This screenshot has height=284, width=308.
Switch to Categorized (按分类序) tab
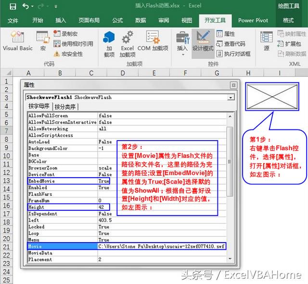point(65,107)
